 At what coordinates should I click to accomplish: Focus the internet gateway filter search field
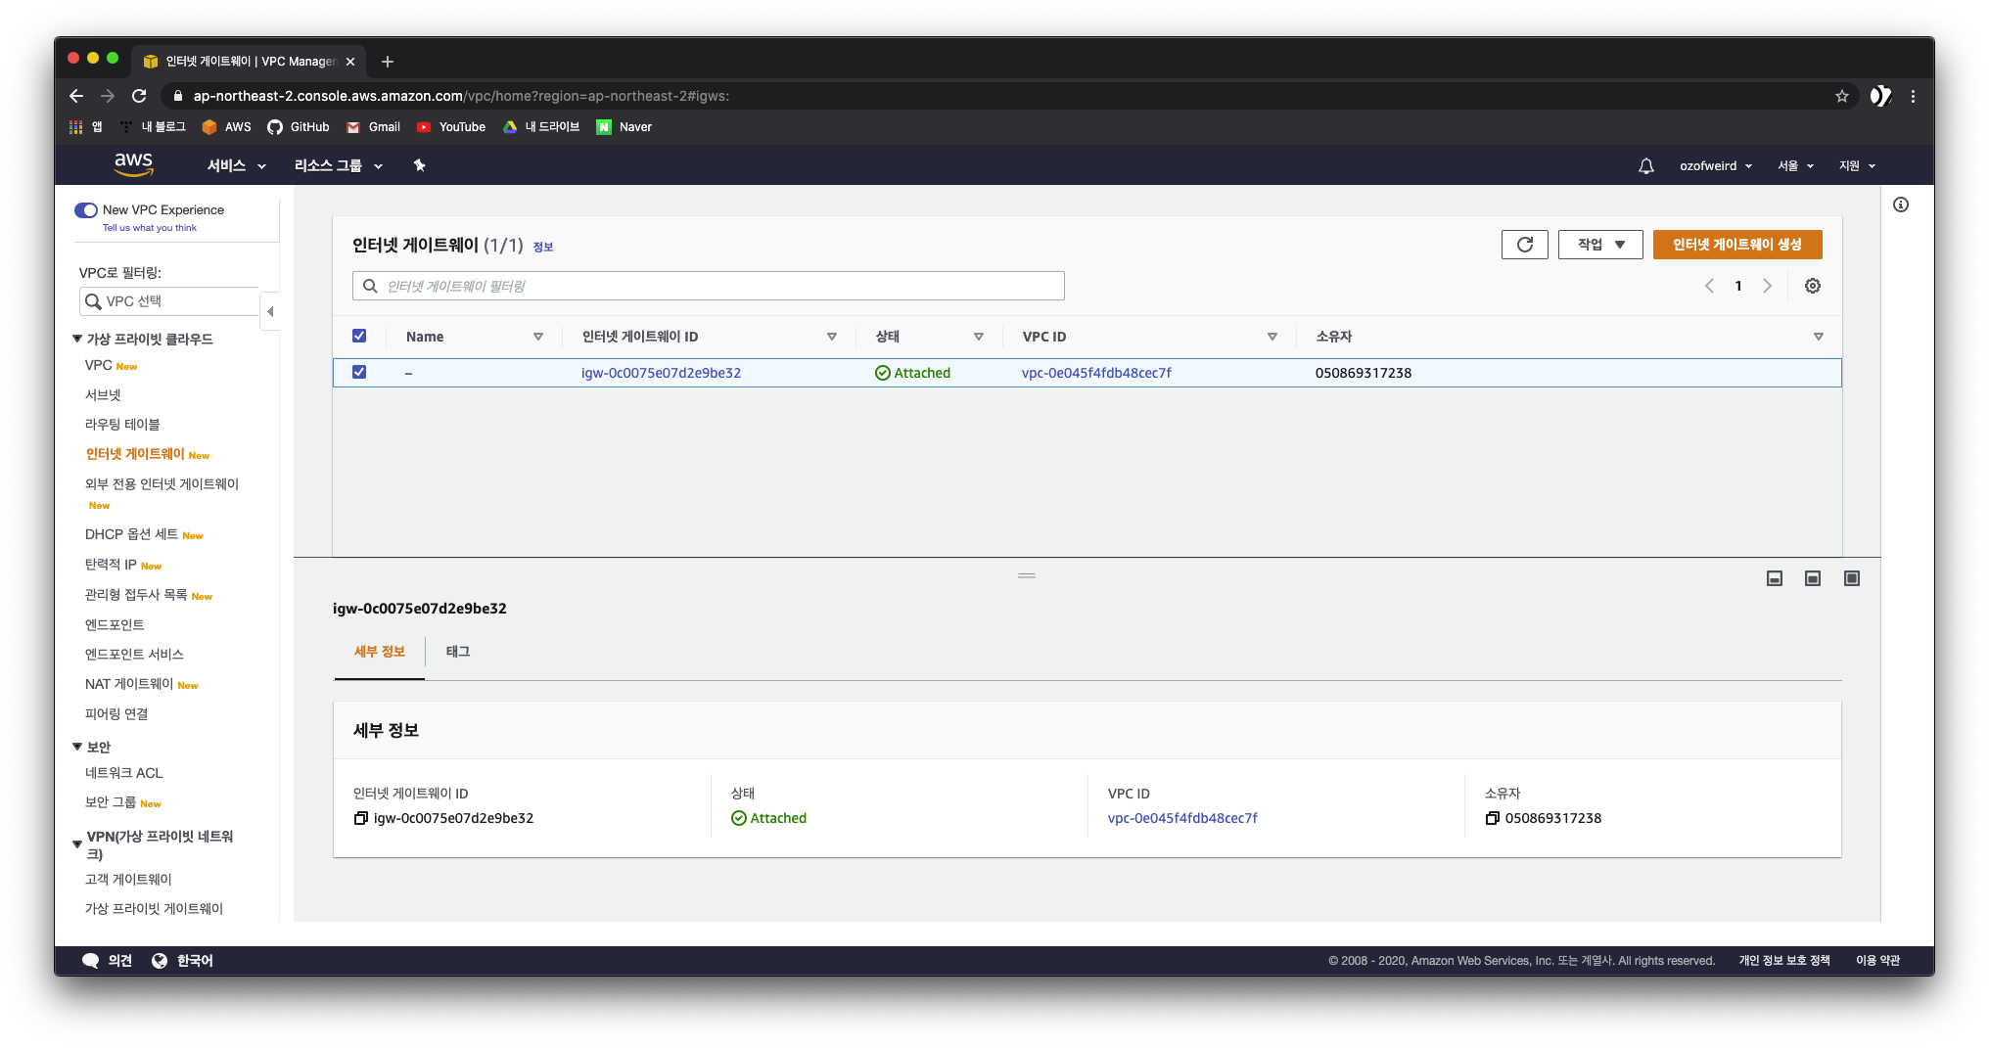pos(709,286)
